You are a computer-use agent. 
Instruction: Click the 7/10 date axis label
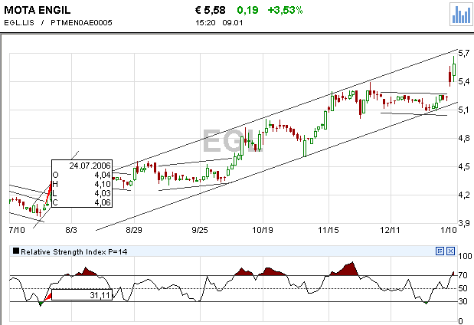[x=17, y=230]
